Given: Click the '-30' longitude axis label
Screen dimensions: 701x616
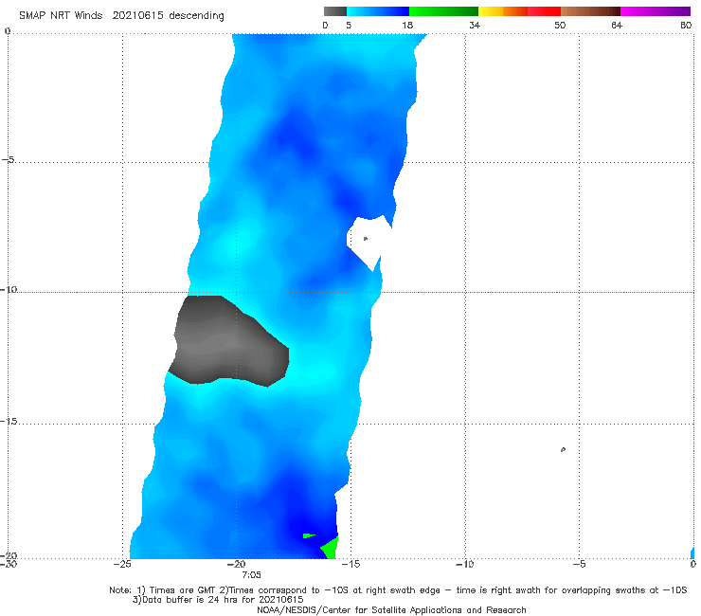Looking at the screenshot, I should [8, 564].
